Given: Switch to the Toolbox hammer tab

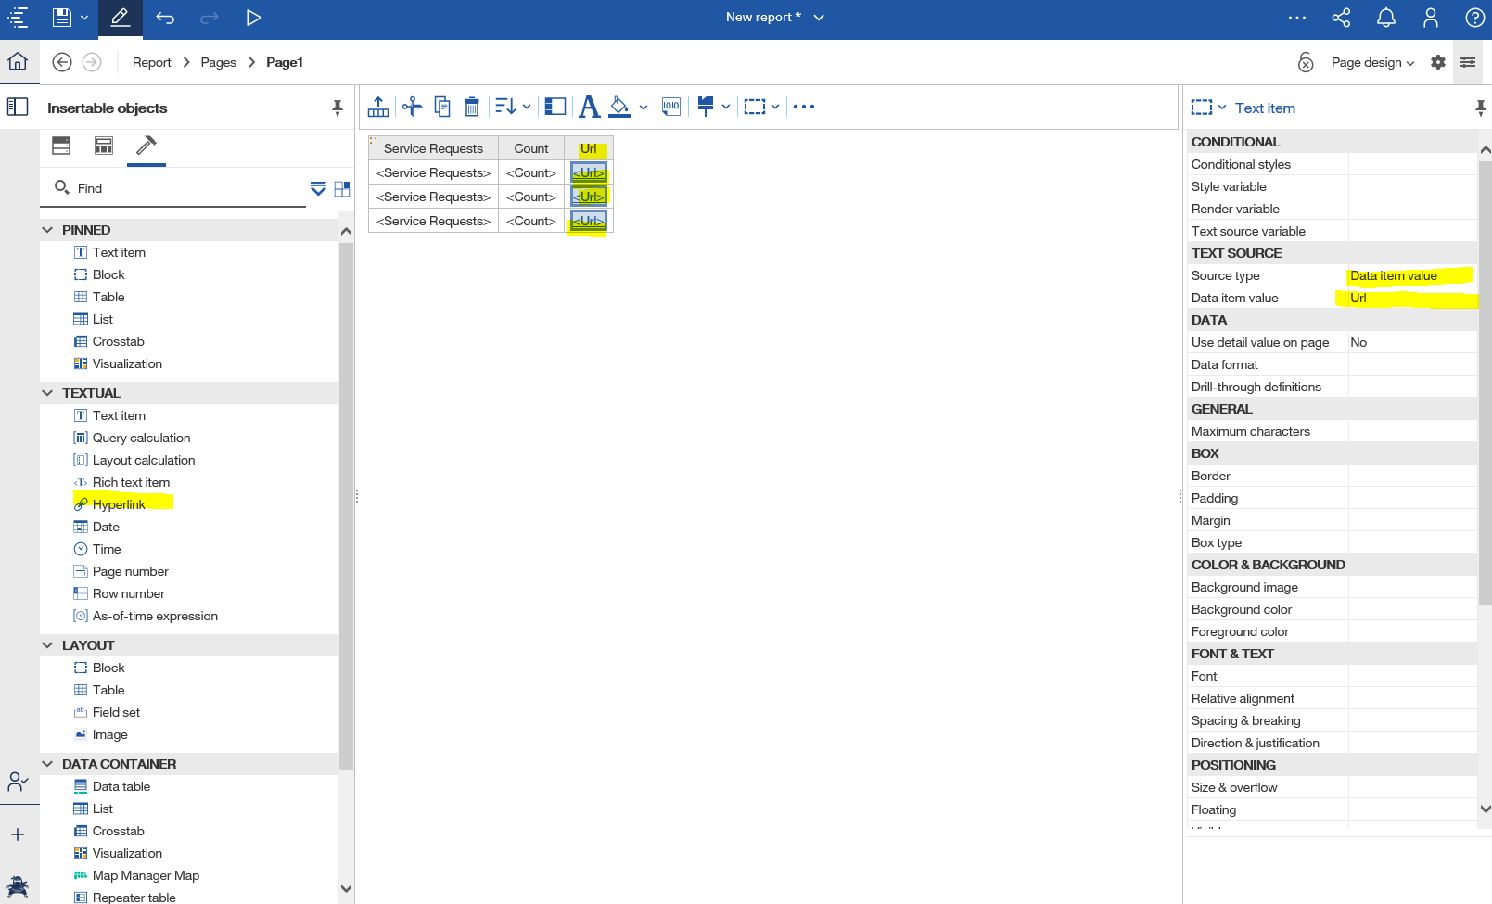Looking at the screenshot, I should (x=146, y=146).
